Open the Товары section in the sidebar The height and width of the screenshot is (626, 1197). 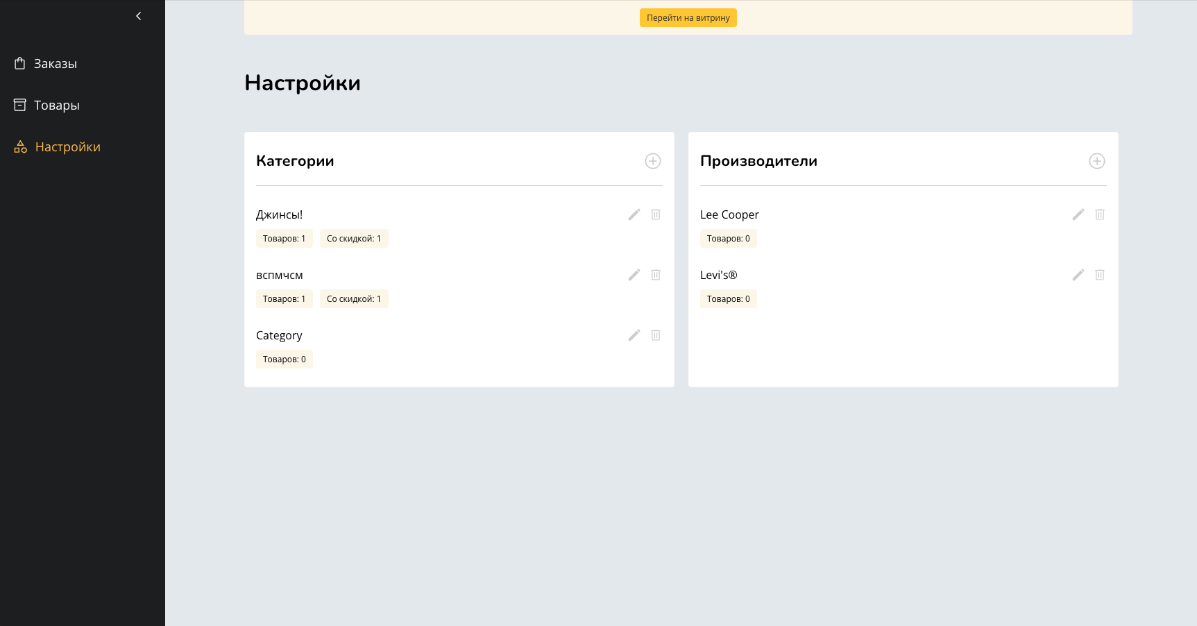(56, 105)
